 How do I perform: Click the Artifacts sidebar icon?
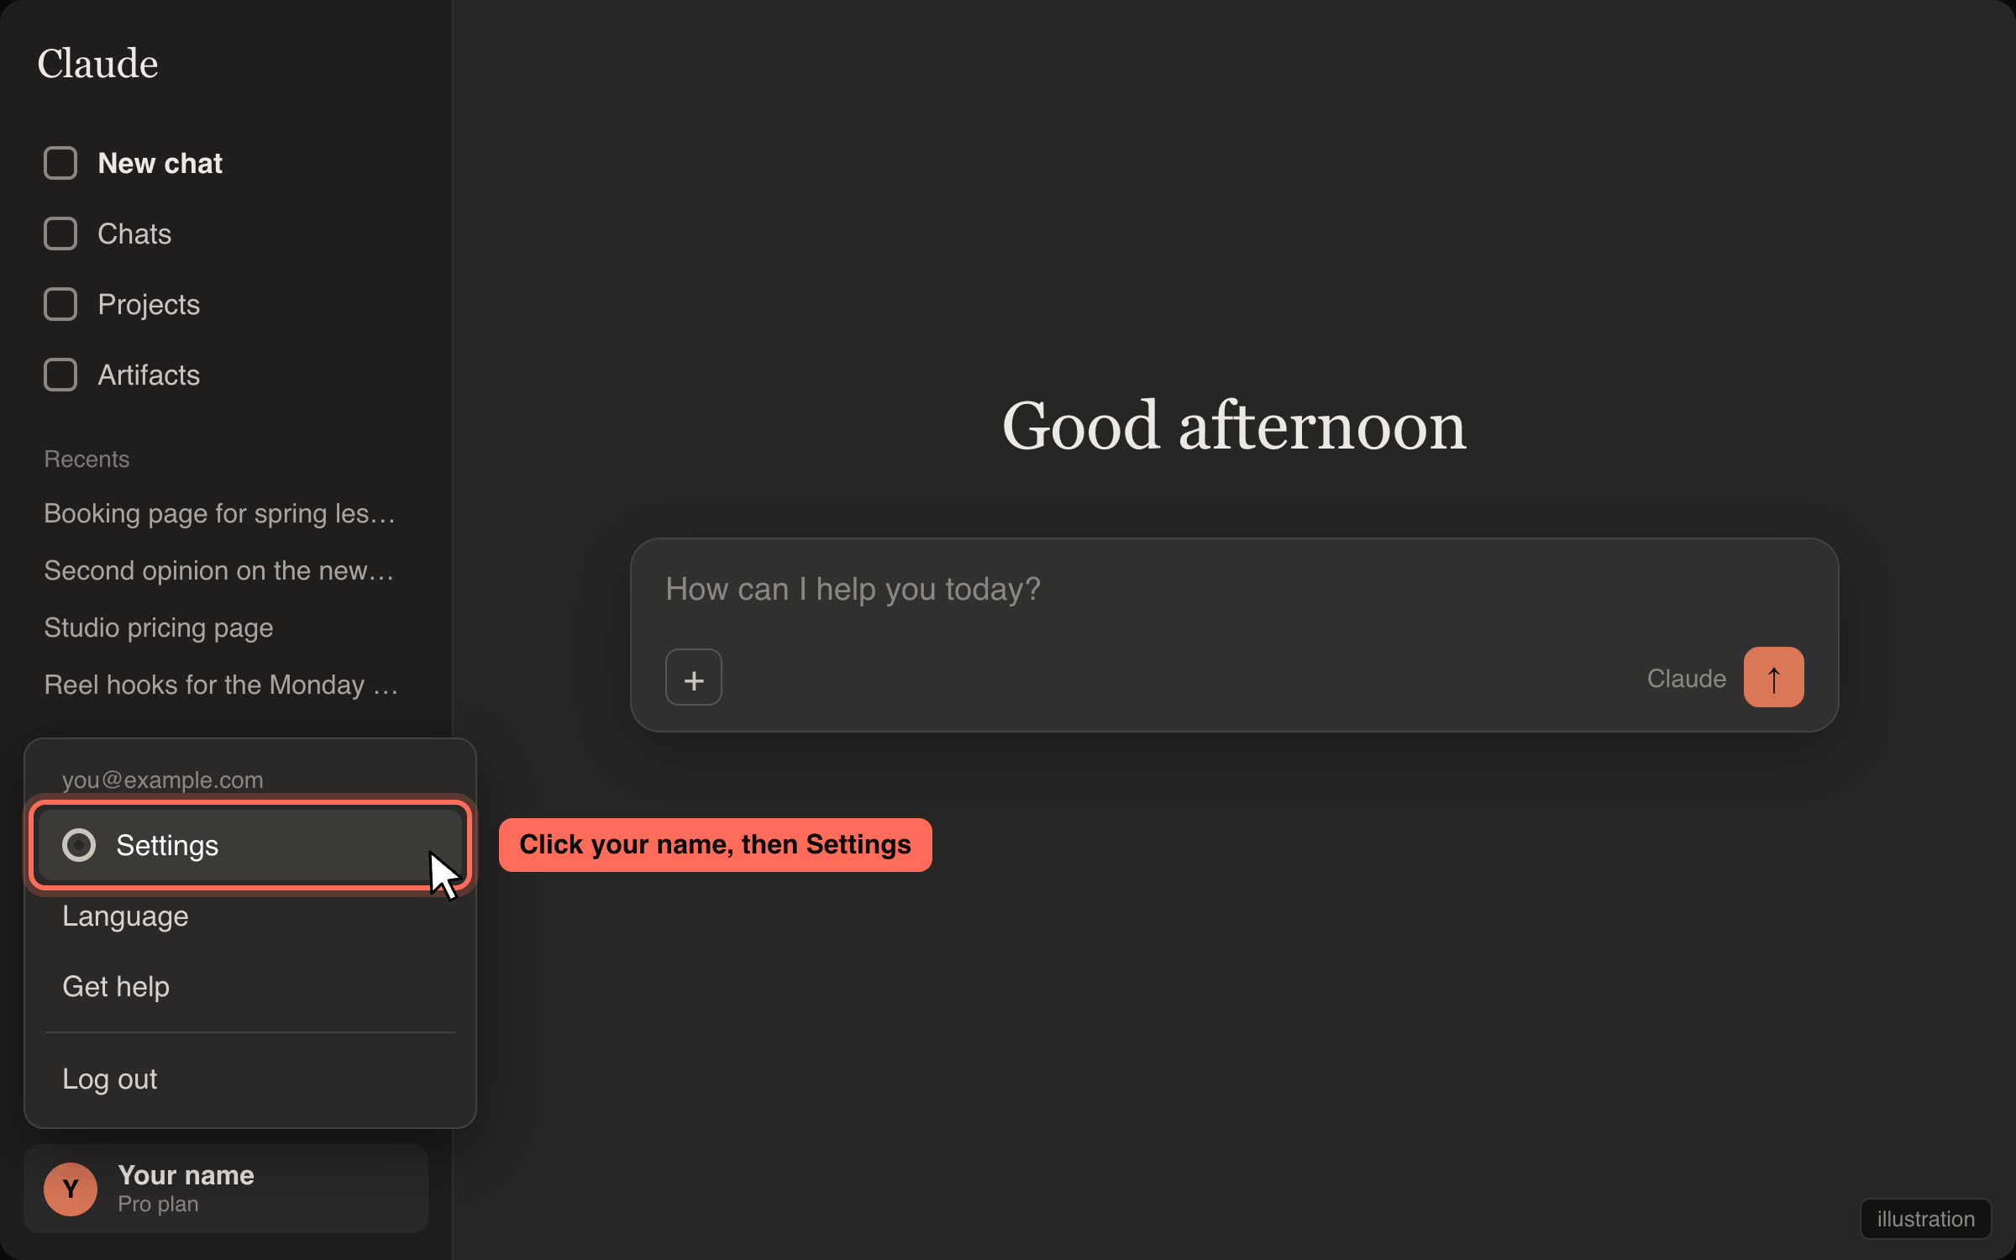click(60, 375)
